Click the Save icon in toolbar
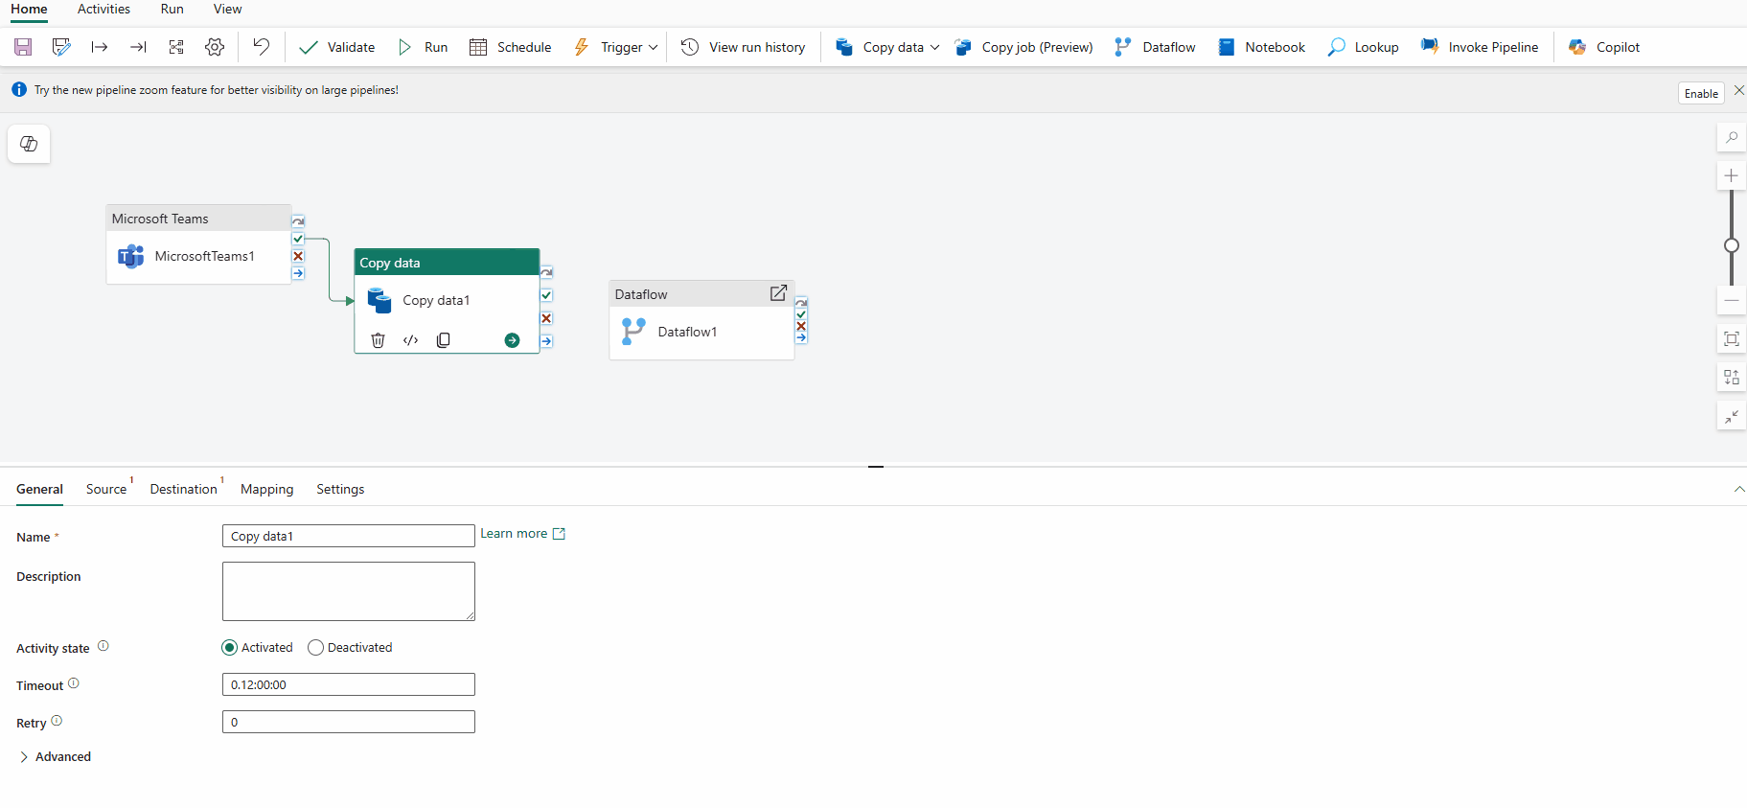The height and width of the screenshot is (808, 1747). coord(23,47)
